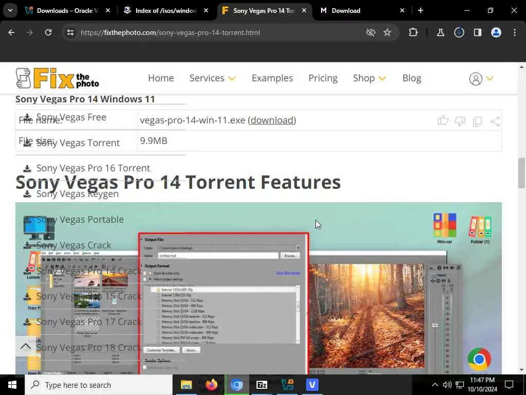Viewport: 526px width, 395px height.
Task: Open VirtualBox from the taskbar
Action: [x=287, y=385]
